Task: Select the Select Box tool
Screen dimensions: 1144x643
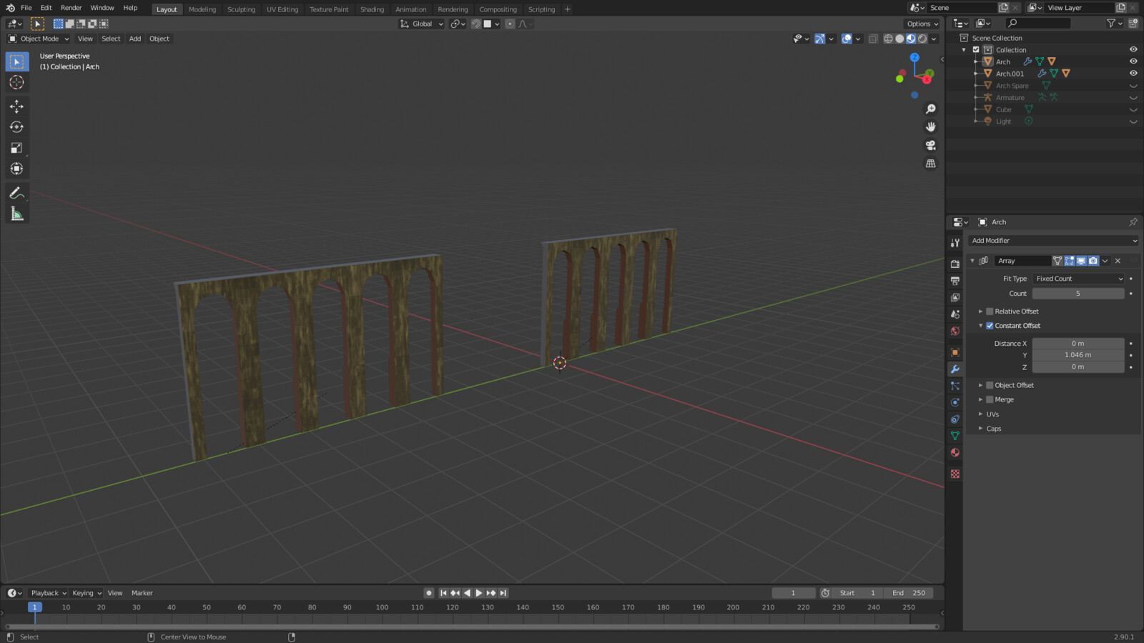Action: 17,61
